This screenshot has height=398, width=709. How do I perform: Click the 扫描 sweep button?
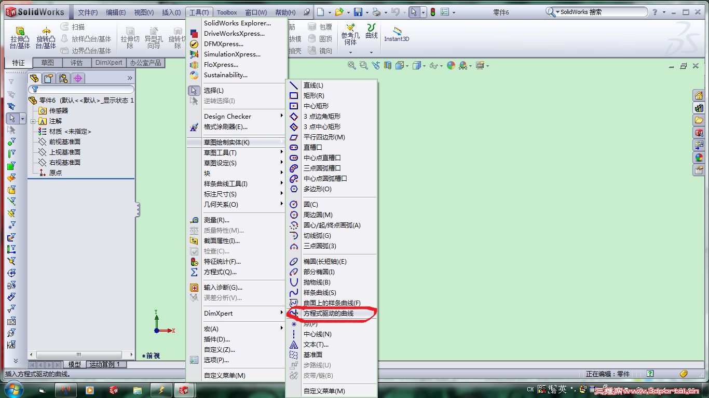pos(73,27)
